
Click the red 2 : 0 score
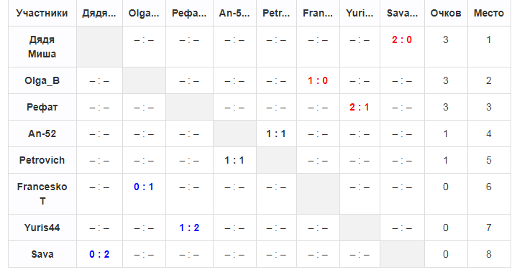(402, 39)
